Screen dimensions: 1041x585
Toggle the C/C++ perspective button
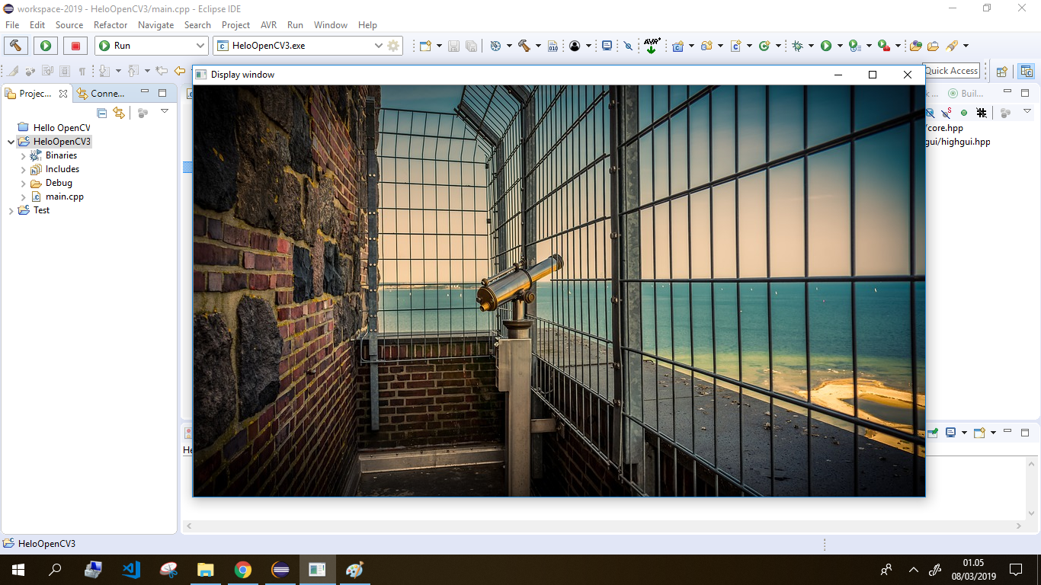(x=1027, y=71)
